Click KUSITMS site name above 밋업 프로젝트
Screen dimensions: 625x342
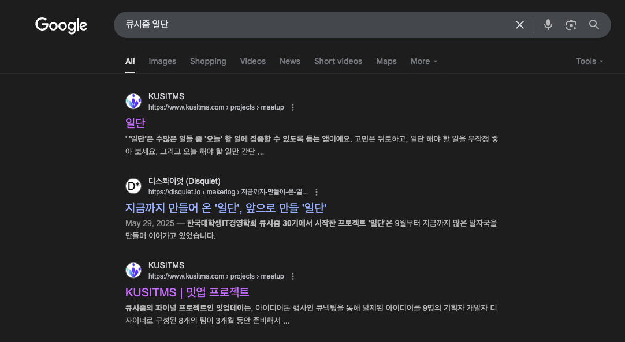pyautogui.click(x=166, y=265)
